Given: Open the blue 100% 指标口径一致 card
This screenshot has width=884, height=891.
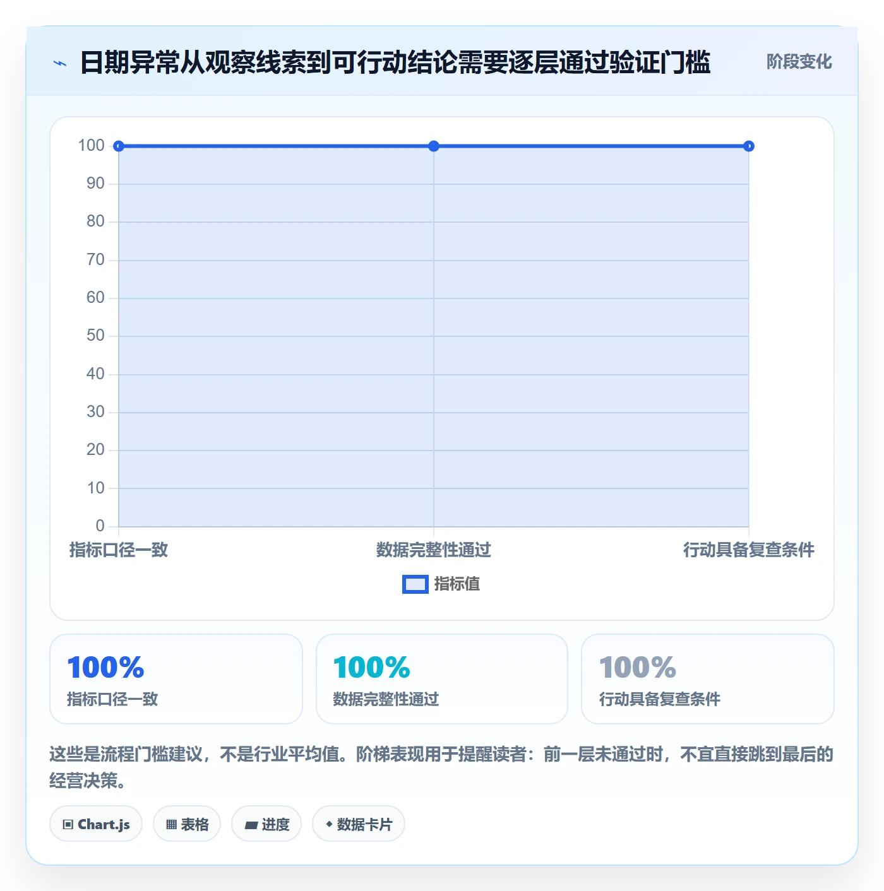Looking at the screenshot, I should coord(176,679).
